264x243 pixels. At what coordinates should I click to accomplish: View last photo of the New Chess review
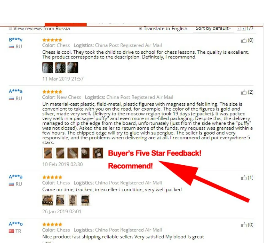coord(98,153)
